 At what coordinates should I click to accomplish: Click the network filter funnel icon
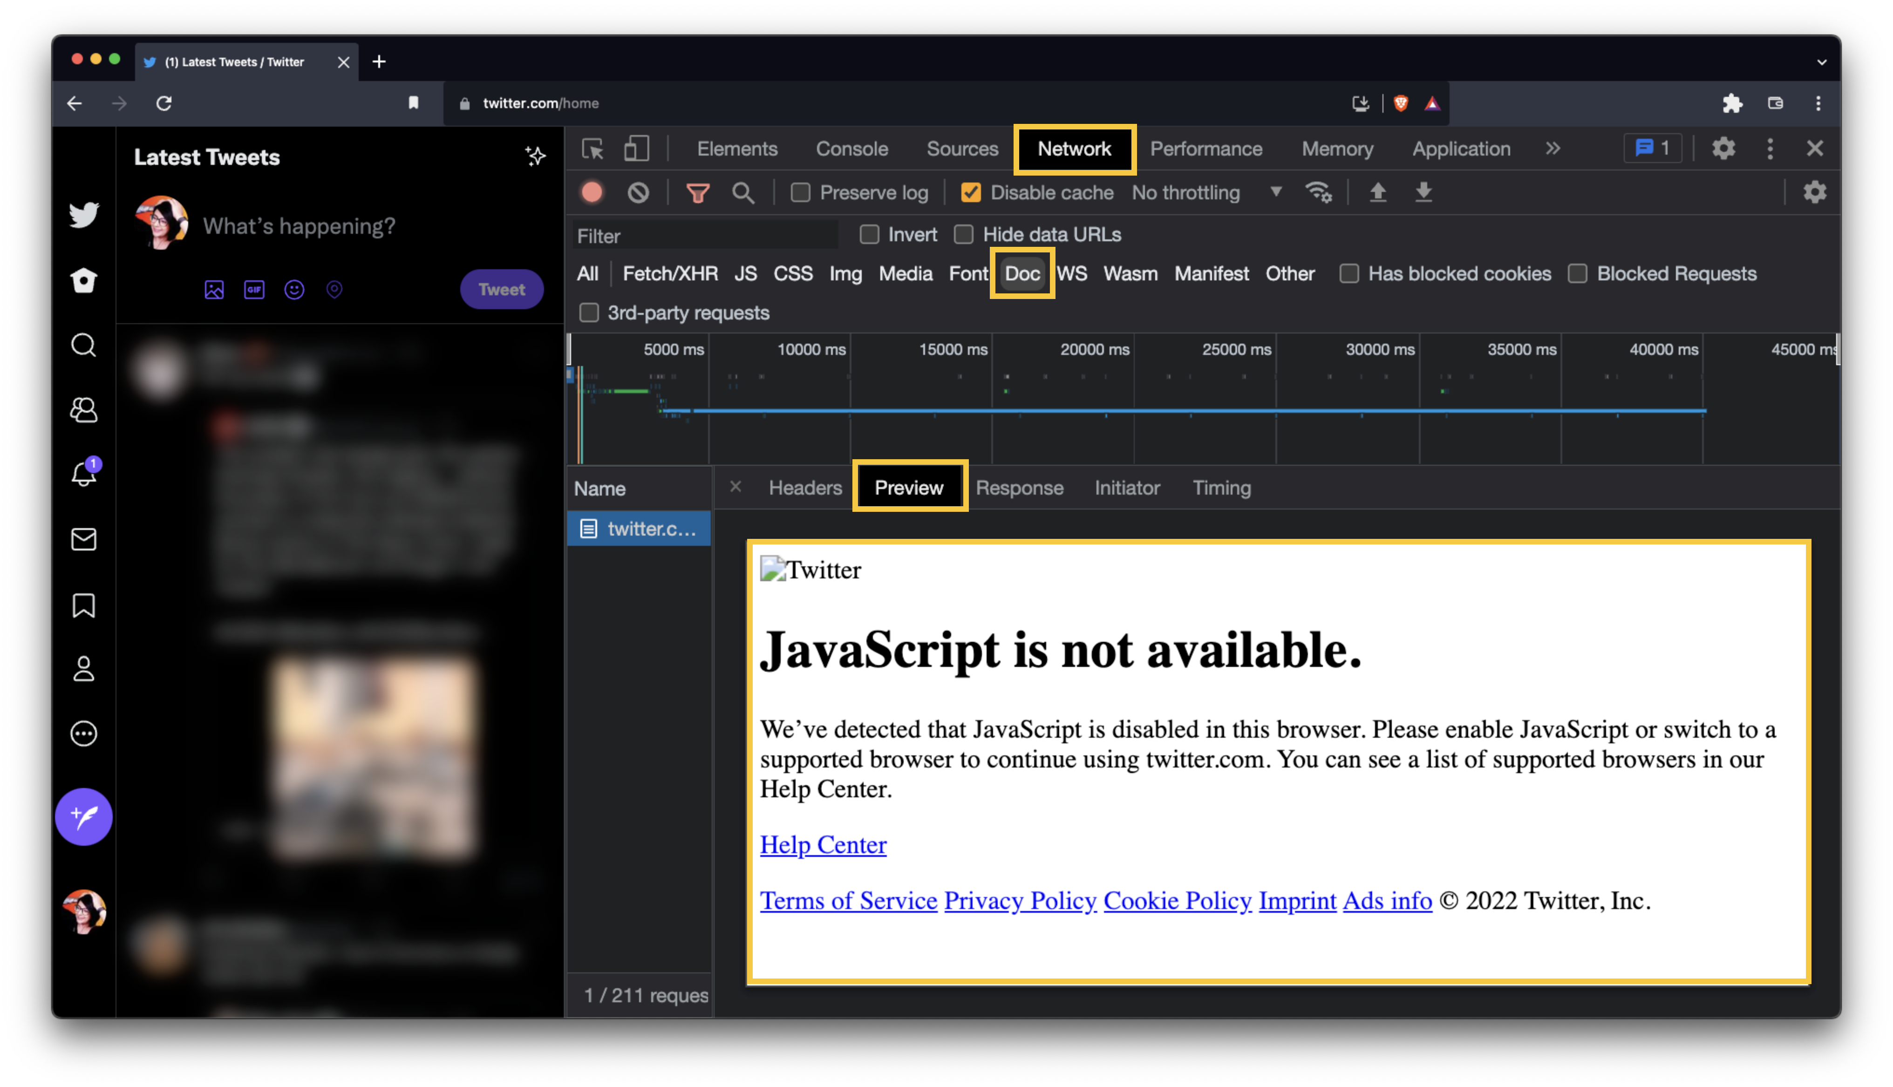click(x=697, y=193)
